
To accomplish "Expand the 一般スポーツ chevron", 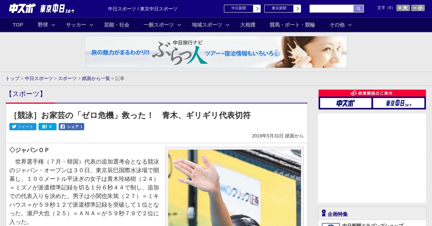I will coord(179,25).
